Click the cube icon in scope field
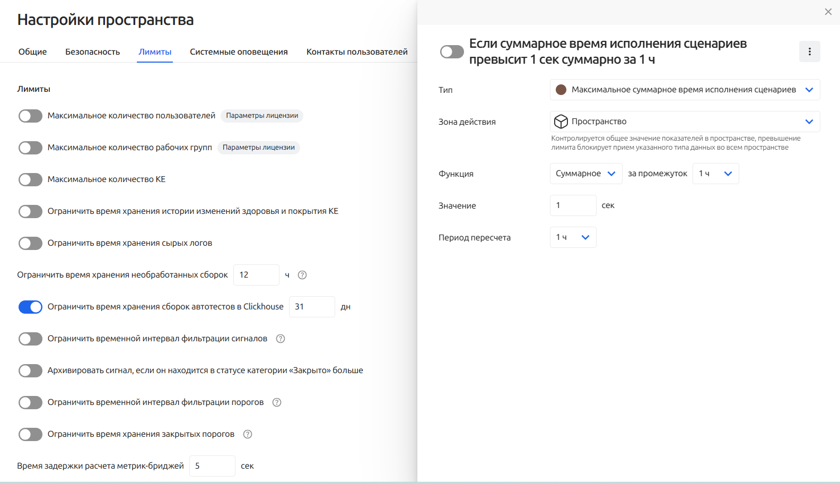Image resolution: width=840 pixels, height=483 pixels. pos(561,122)
